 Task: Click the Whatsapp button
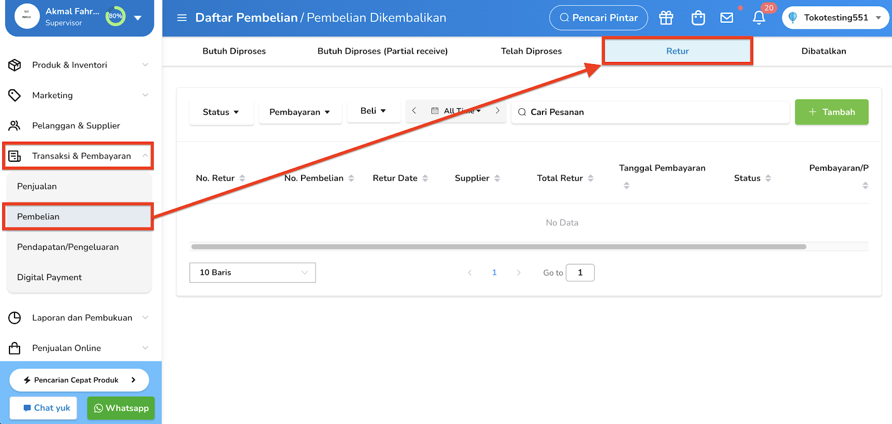[121, 408]
